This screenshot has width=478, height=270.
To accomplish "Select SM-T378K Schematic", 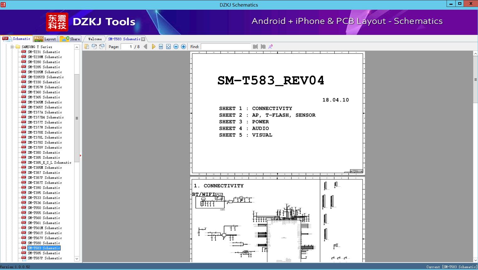I will tap(45, 132).
